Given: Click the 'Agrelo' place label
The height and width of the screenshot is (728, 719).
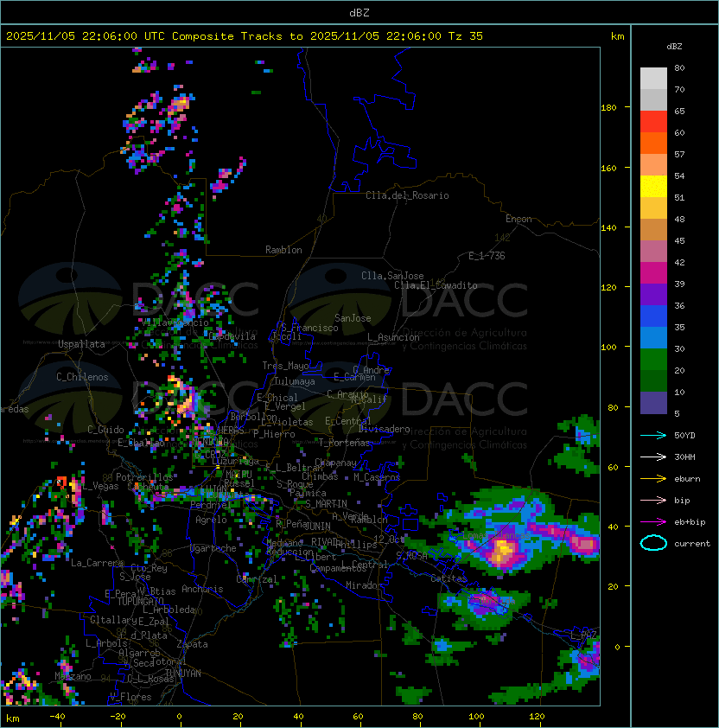Looking at the screenshot, I should (x=211, y=520).
